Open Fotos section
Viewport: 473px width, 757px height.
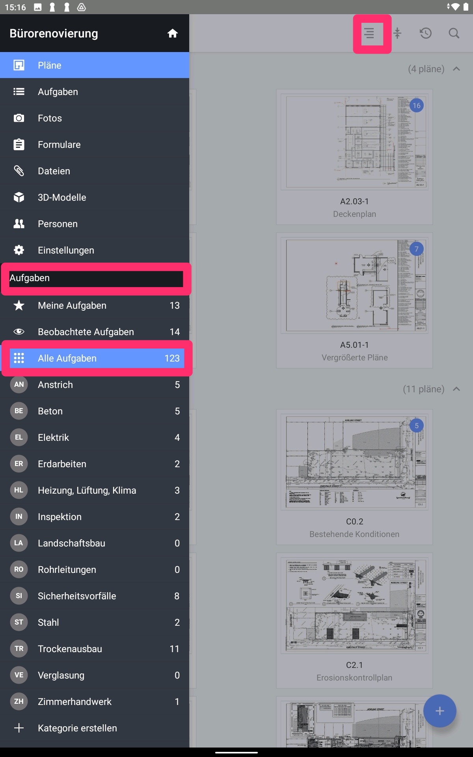tap(95, 118)
